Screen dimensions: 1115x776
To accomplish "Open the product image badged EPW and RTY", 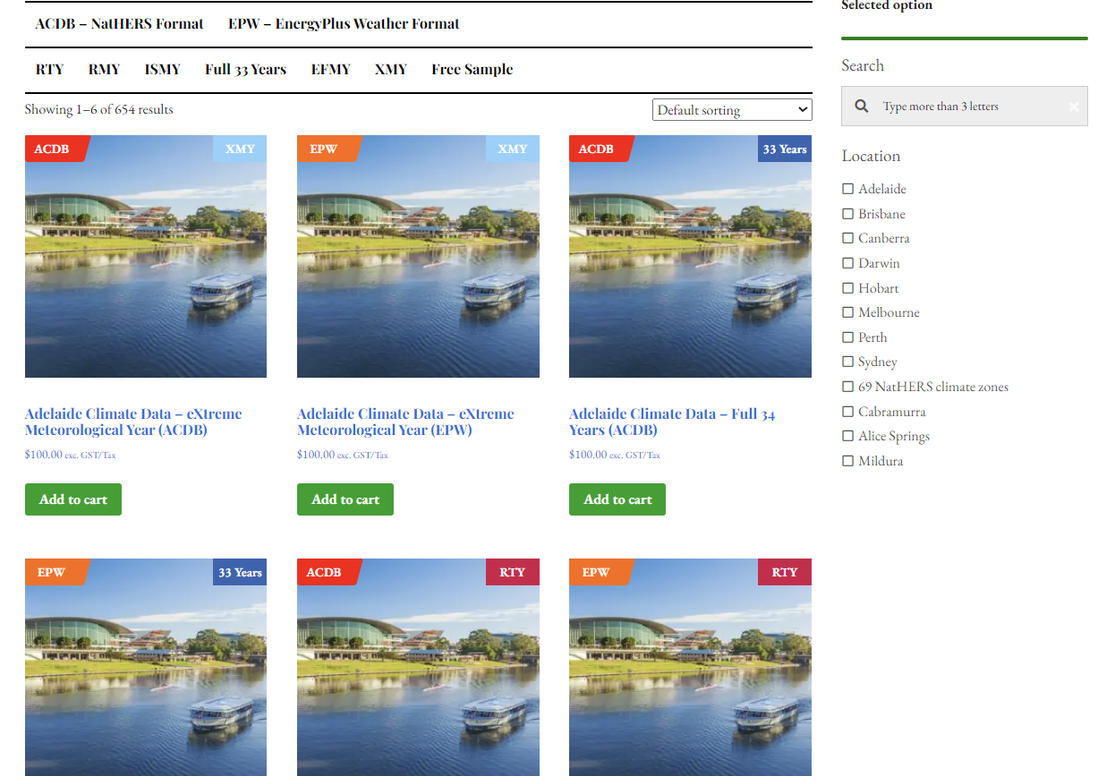I will click(x=690, y=667).
